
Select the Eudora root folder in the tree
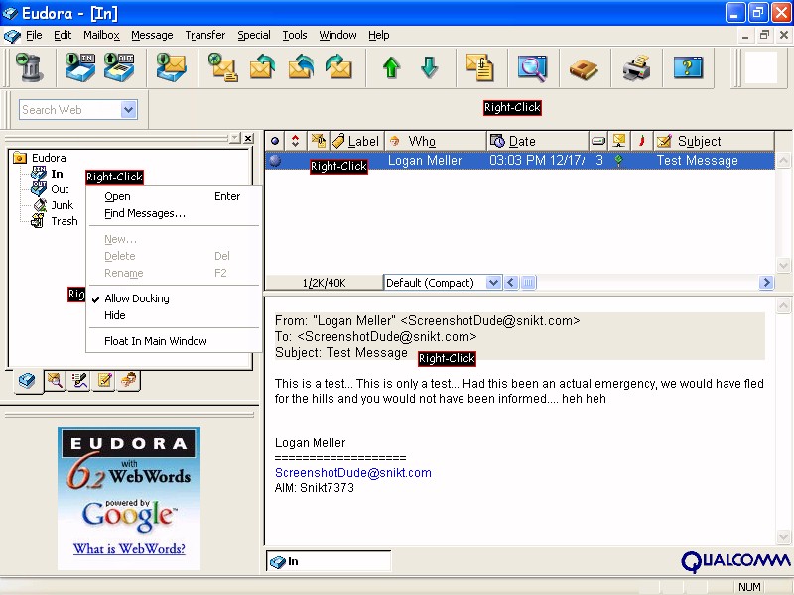click(x=49, y=158)
